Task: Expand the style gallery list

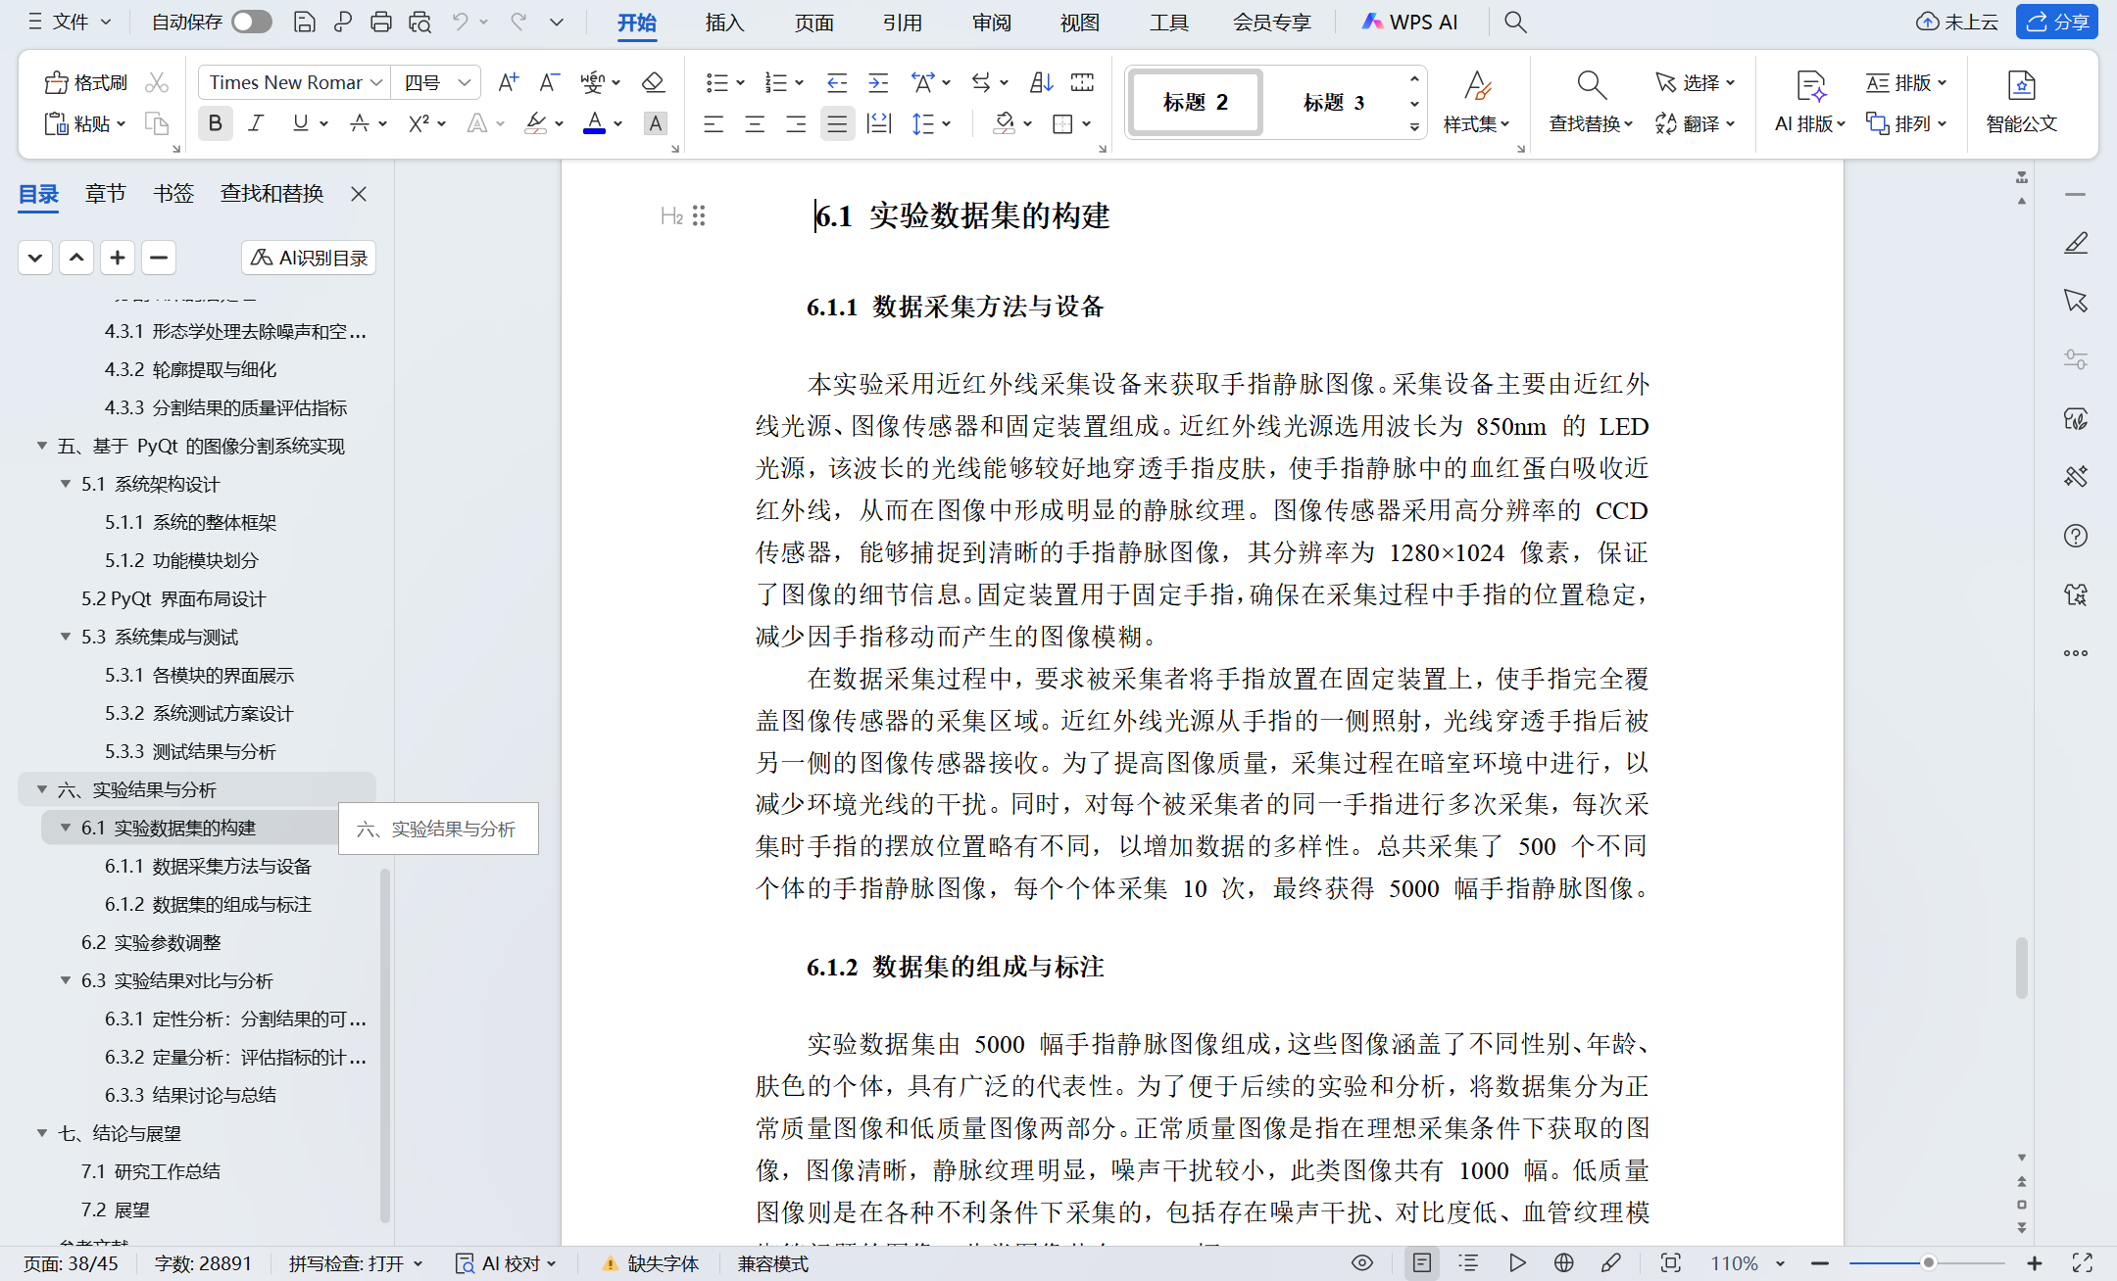Action: (x=1413, y=126)
